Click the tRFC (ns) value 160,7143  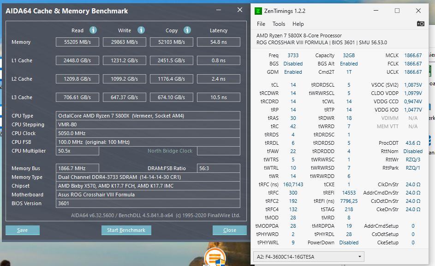[x=293, y=184]
